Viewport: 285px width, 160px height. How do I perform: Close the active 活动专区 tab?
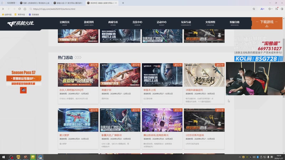pos(116,3)
